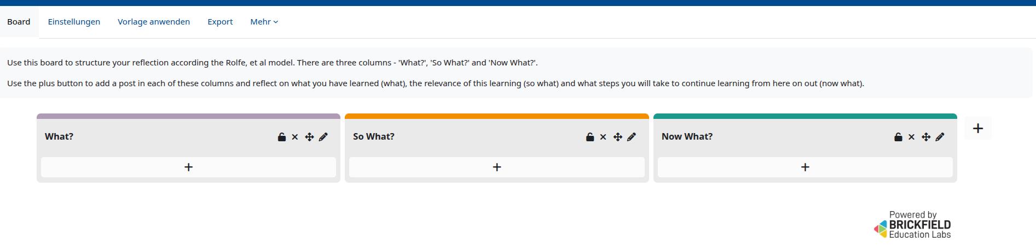Click the move icon of the So What? column
Screen dimensions: 1036x246
617,137
